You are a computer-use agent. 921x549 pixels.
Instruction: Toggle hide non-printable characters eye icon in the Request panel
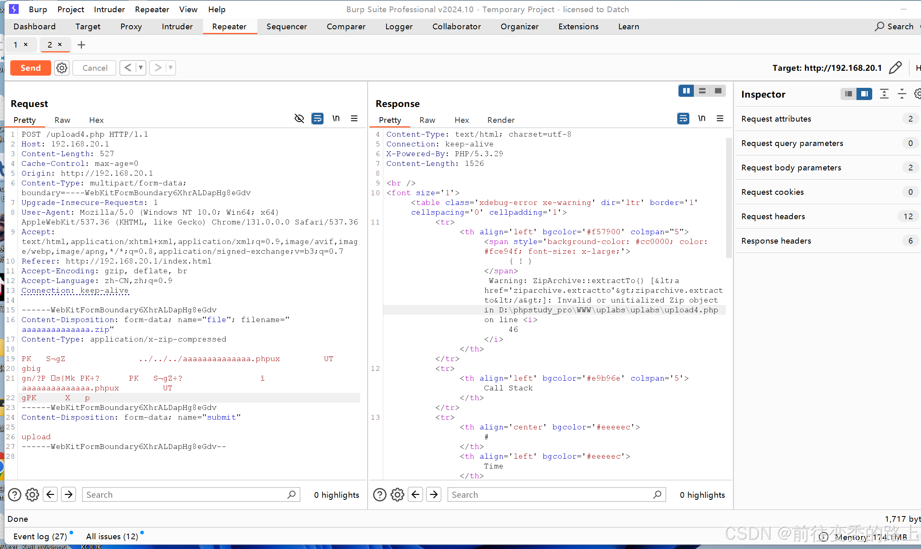[x=299, y=118]
